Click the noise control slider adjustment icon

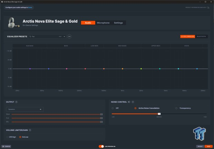[x=129, y=102]
